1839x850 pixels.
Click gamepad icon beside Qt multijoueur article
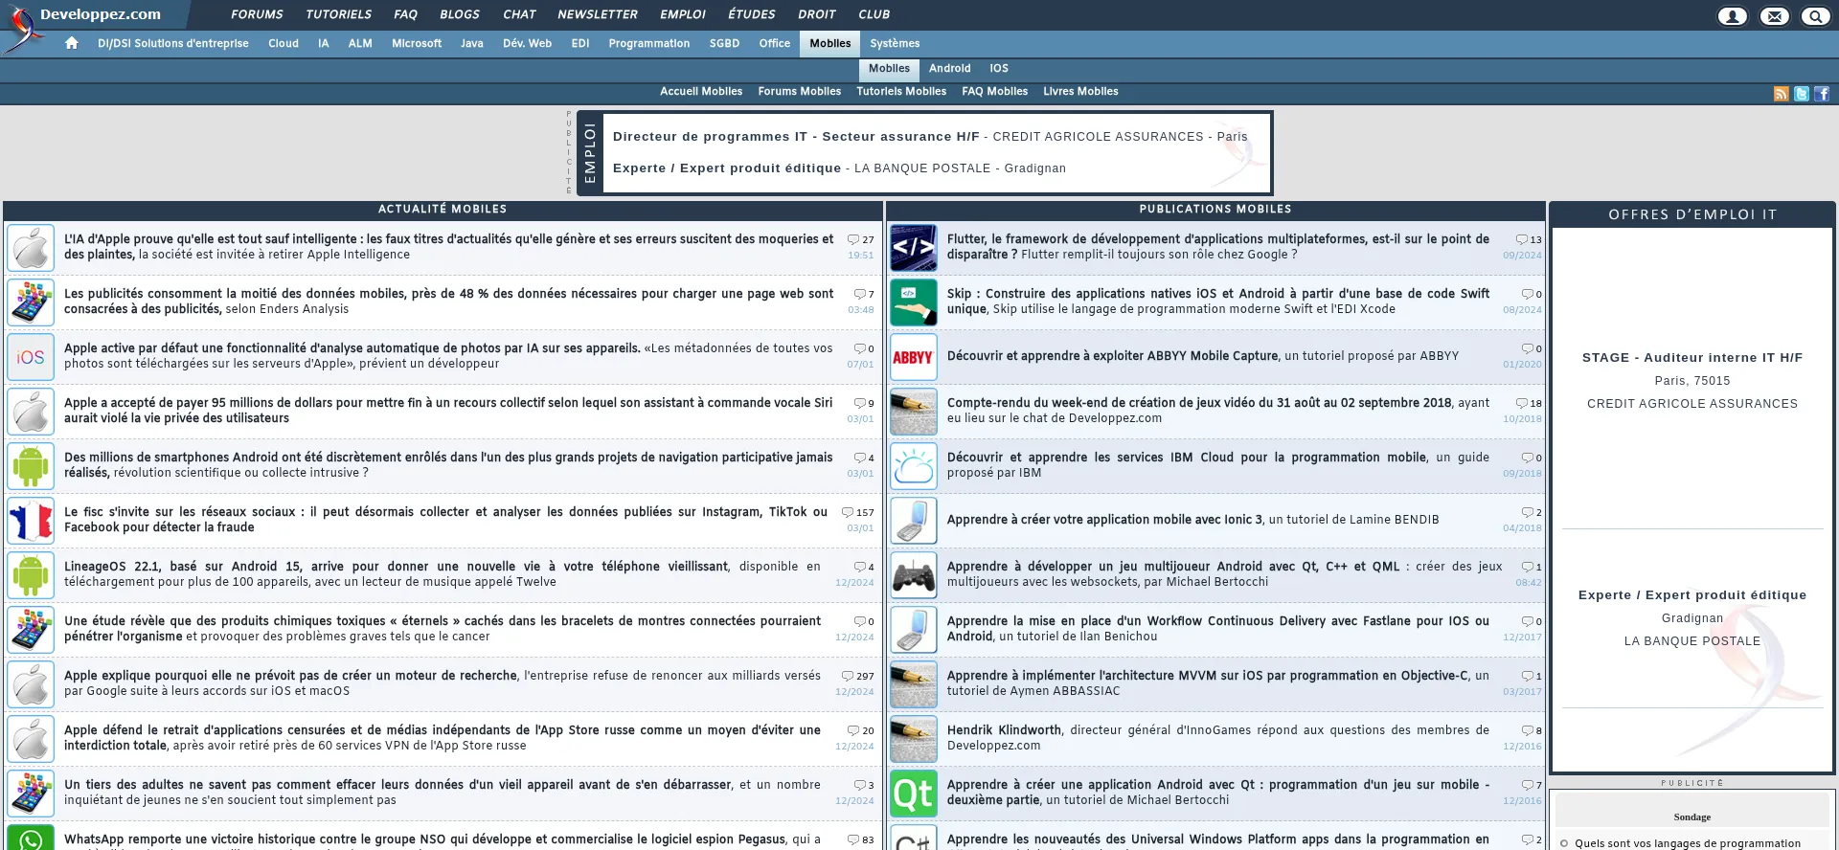click(914, 575)
